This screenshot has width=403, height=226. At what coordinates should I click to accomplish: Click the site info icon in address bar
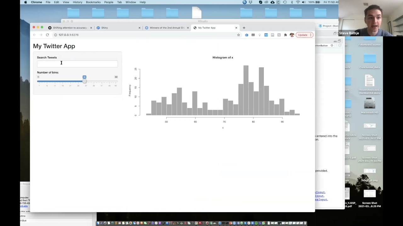(55, 35)
